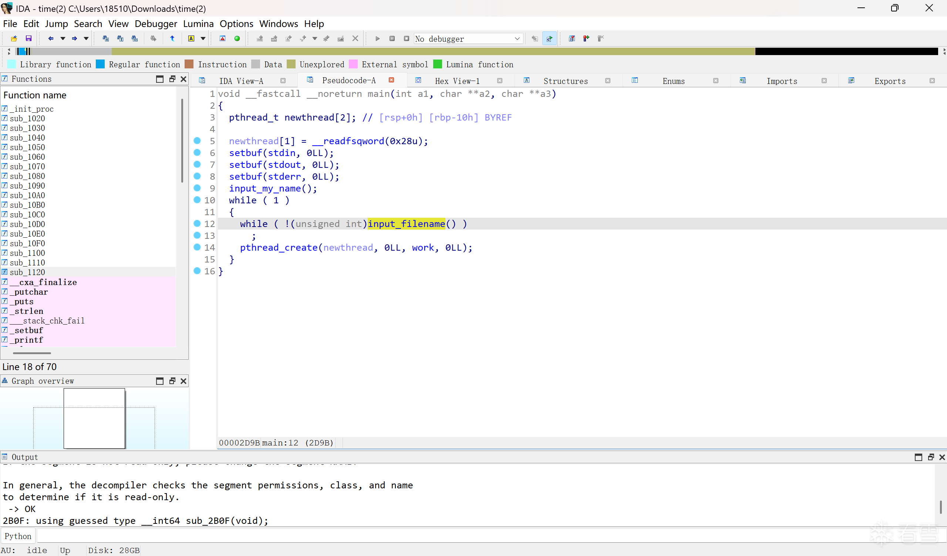
Task: Select sub_1080 in the Functions list
Action: click(27, 176)
